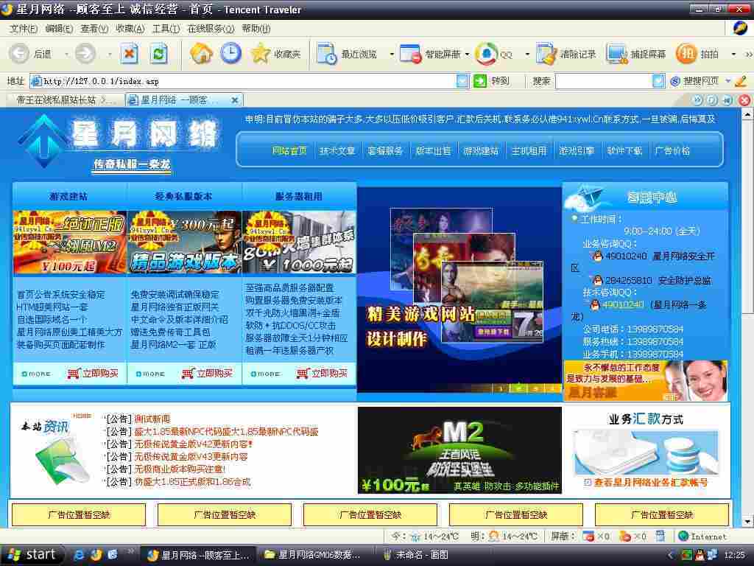Toggle popup blocking counter in status bar
Viewport: 754px width, 566px height.
[593, 537]
